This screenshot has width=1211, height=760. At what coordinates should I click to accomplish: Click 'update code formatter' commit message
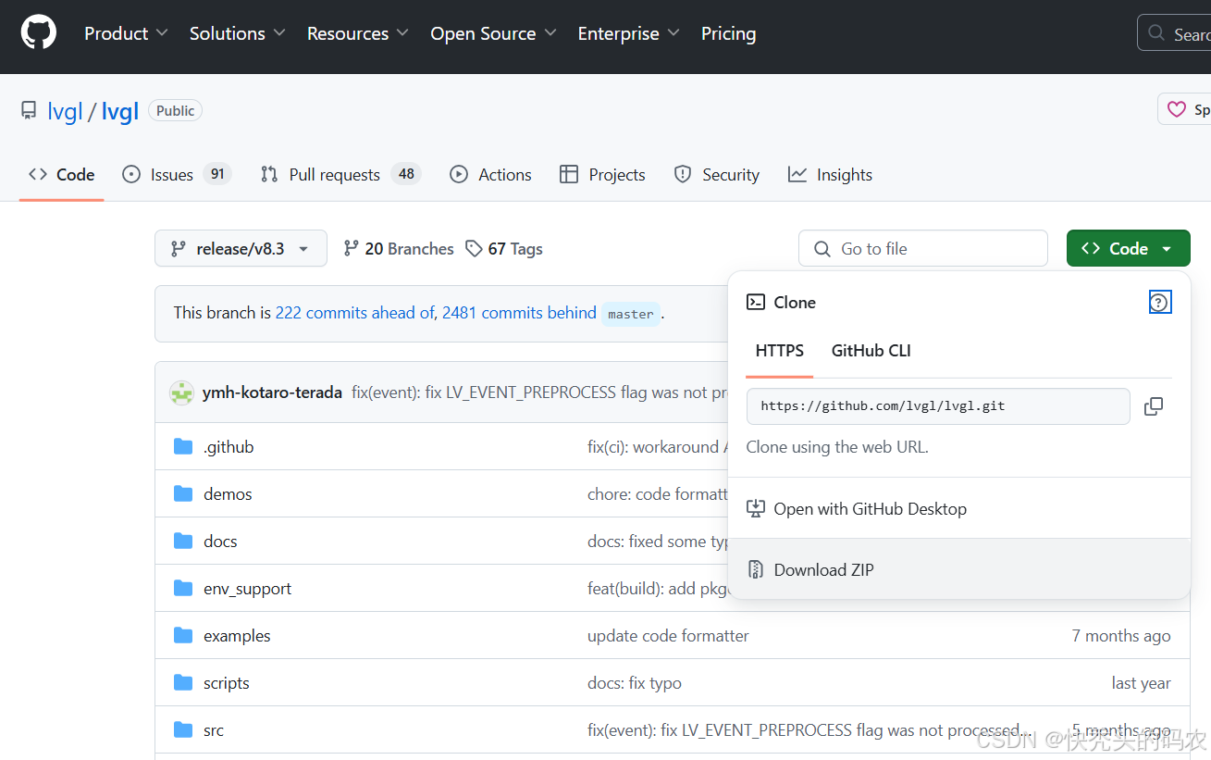pos(668,636)
